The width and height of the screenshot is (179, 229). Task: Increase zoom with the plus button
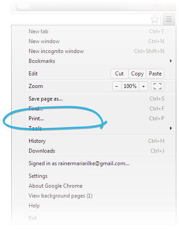[143, 86]
